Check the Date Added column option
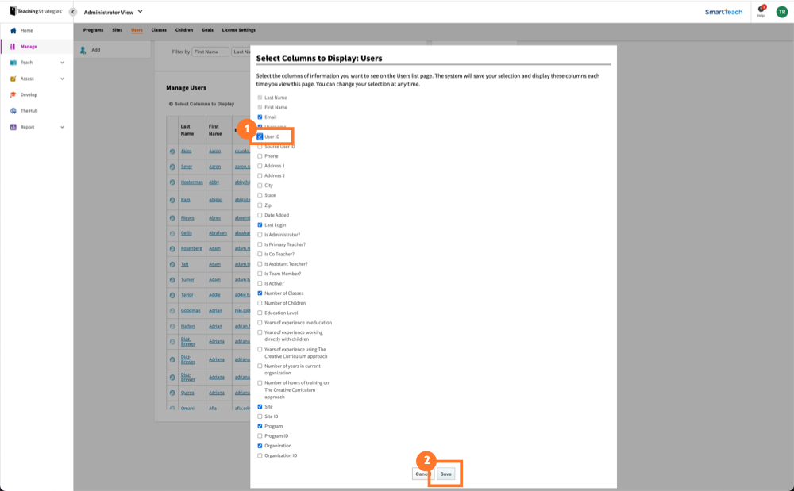Viewport: 794px width, 491px height. (261, 215)
